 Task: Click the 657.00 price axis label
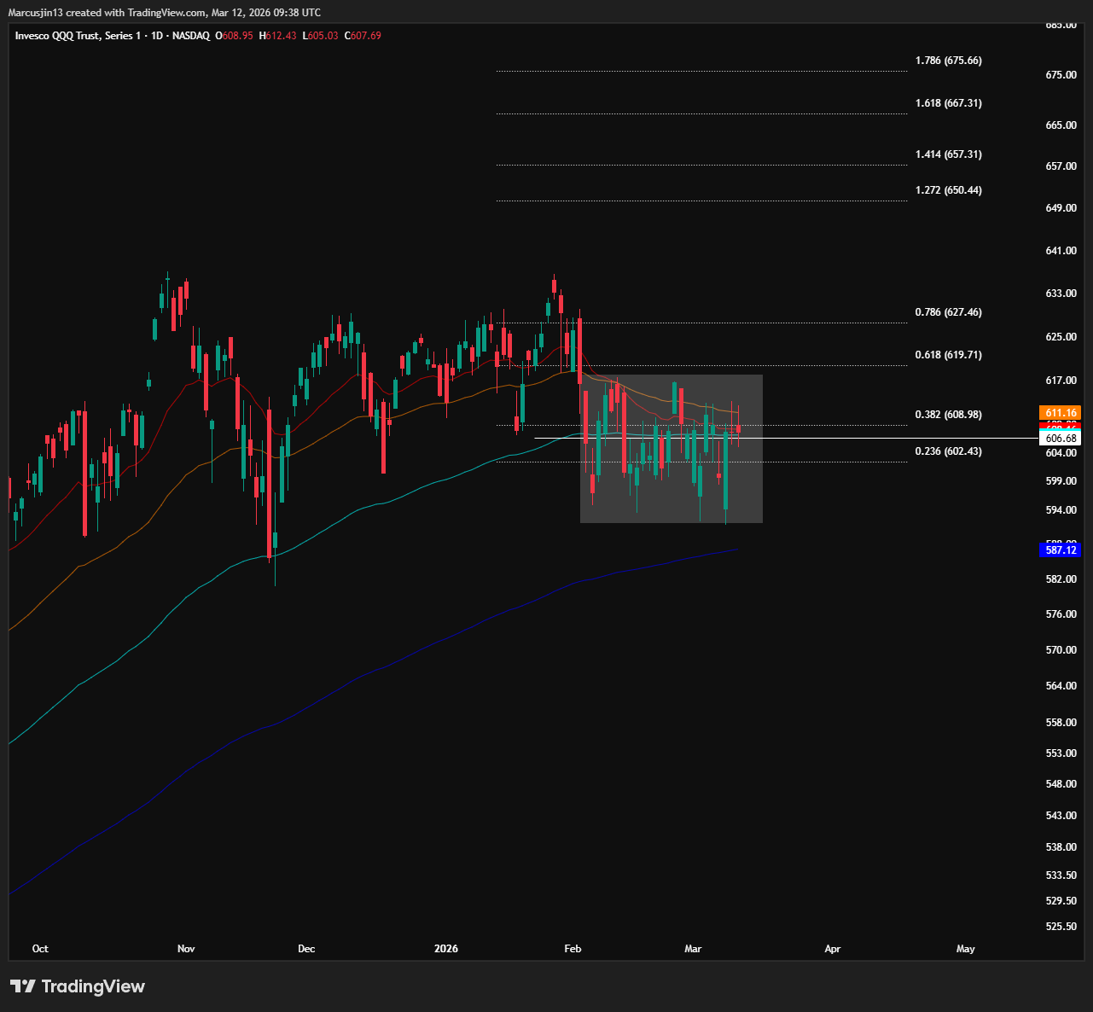point(1061,166)
